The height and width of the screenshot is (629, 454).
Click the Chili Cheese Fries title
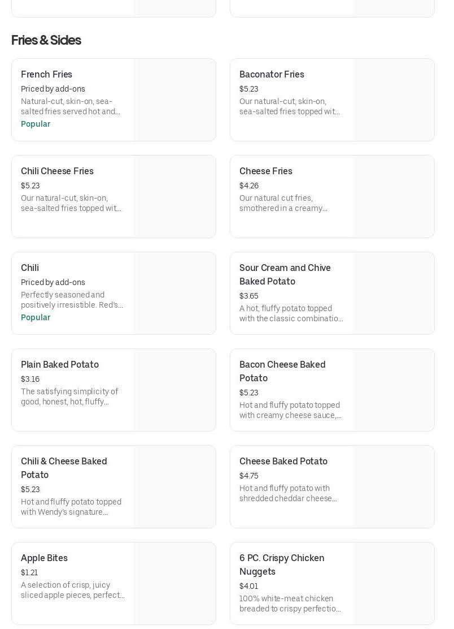coord(57,171)
